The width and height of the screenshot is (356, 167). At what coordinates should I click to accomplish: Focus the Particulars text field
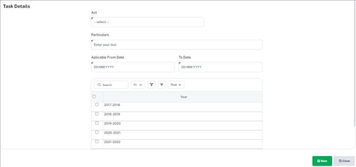[x=177, y=45]
